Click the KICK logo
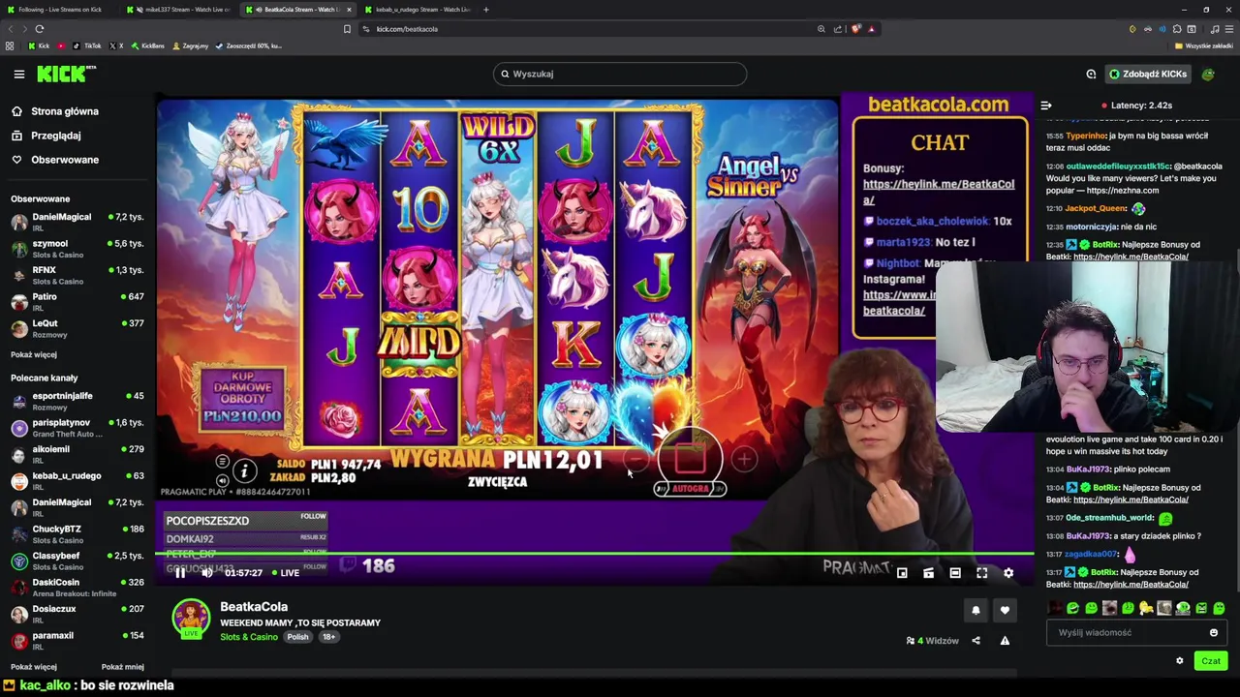 click(66, 74)
